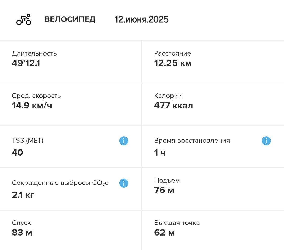
Task: Open info icon for TSS (MET)
Action: [124, 141]
